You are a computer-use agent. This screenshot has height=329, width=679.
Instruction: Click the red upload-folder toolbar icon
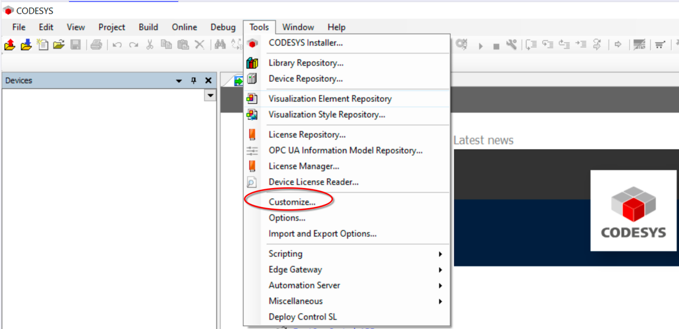(10, 45)
